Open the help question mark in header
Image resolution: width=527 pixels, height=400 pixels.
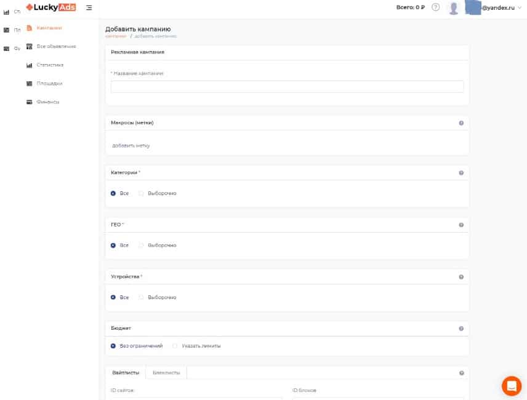point(436,7)
